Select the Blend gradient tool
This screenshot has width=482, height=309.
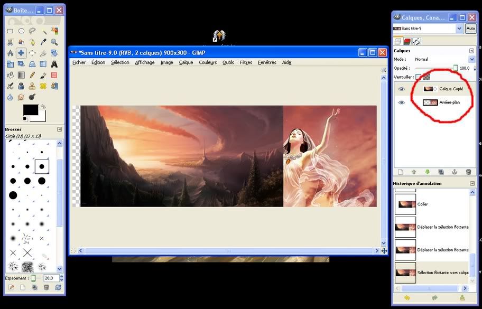[21, 75]
